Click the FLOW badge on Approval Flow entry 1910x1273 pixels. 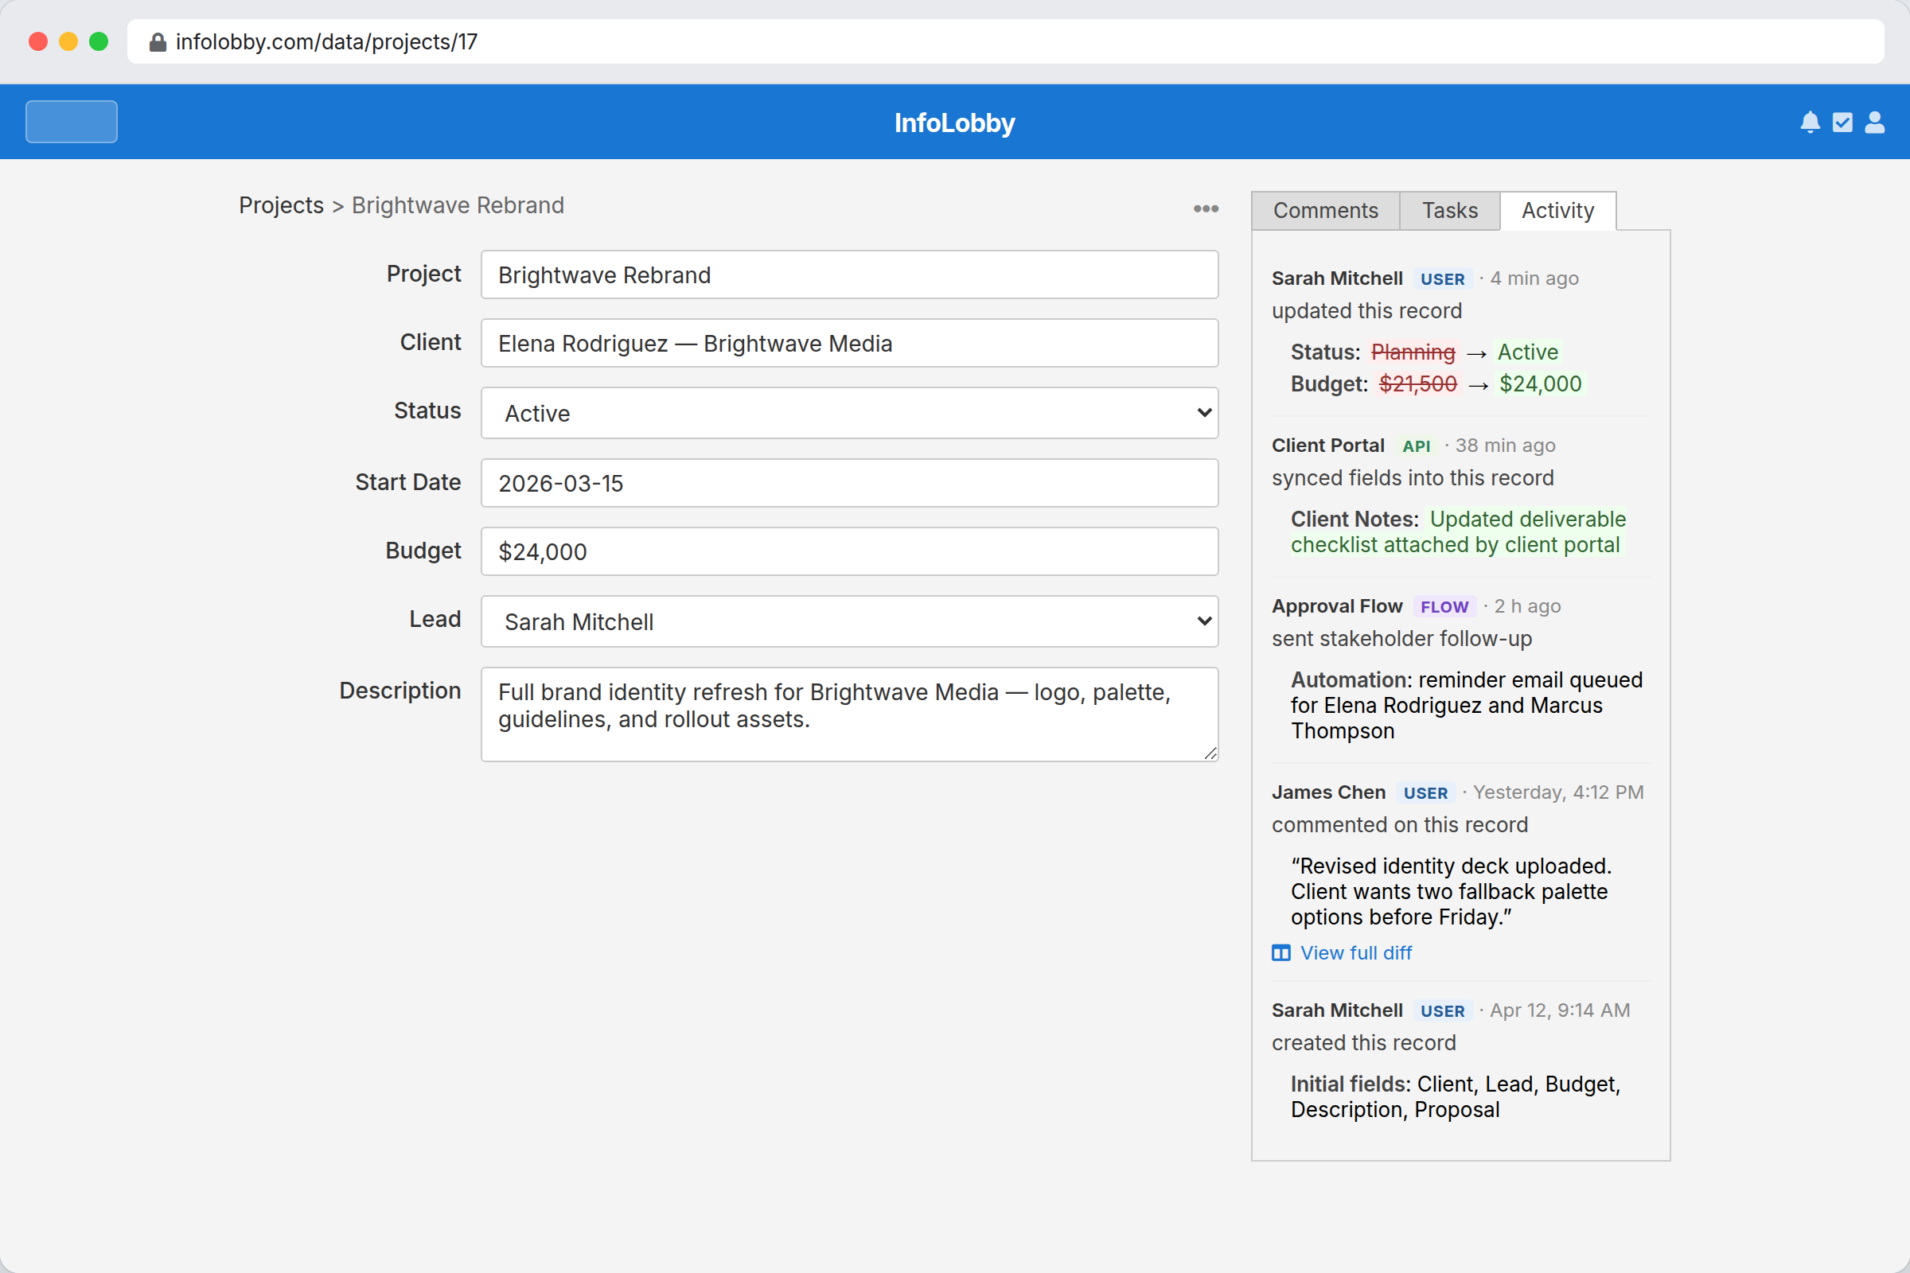pos(1444,606)
